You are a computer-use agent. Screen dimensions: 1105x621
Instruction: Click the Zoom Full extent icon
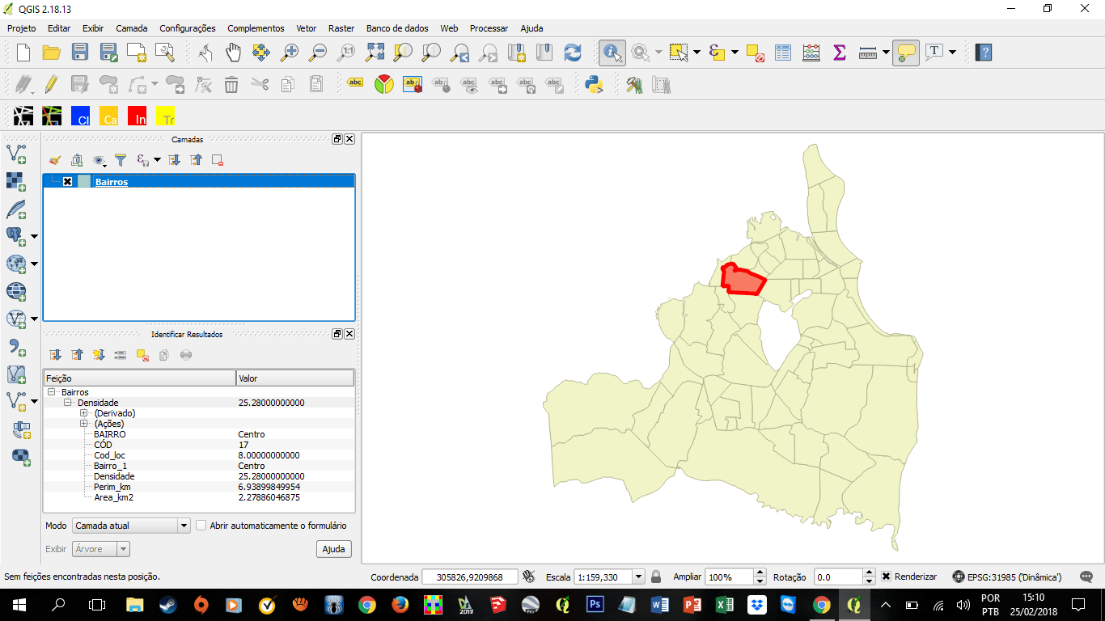[x=375, y=53]
